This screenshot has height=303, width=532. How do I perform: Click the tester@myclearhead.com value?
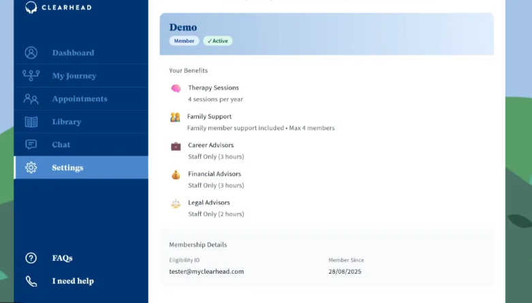pos(206,272)
